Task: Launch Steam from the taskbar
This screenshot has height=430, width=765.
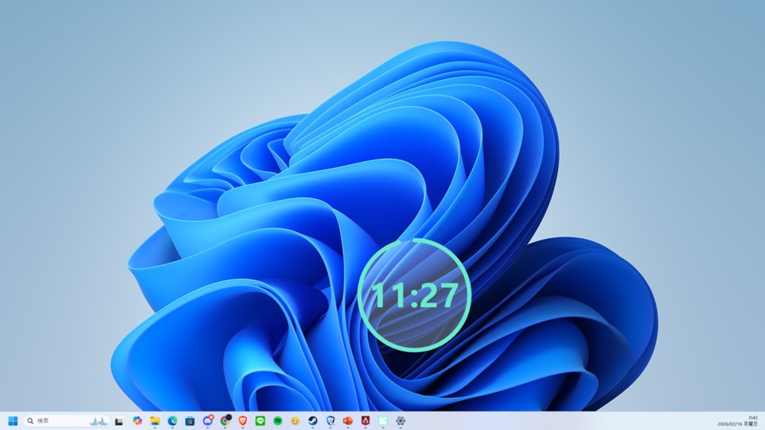Action: 312,422
